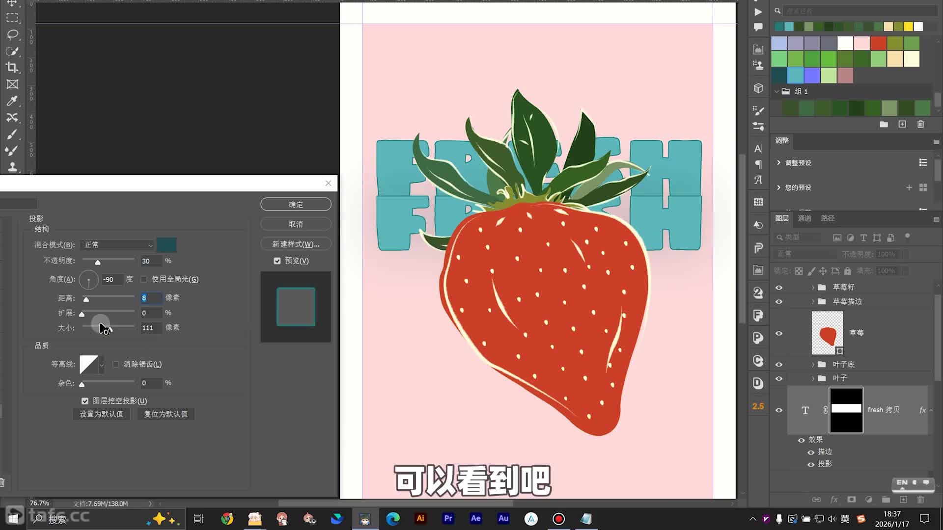
Task: Open the 混合模式 blend mode dropdown
Action: (117, 245)
